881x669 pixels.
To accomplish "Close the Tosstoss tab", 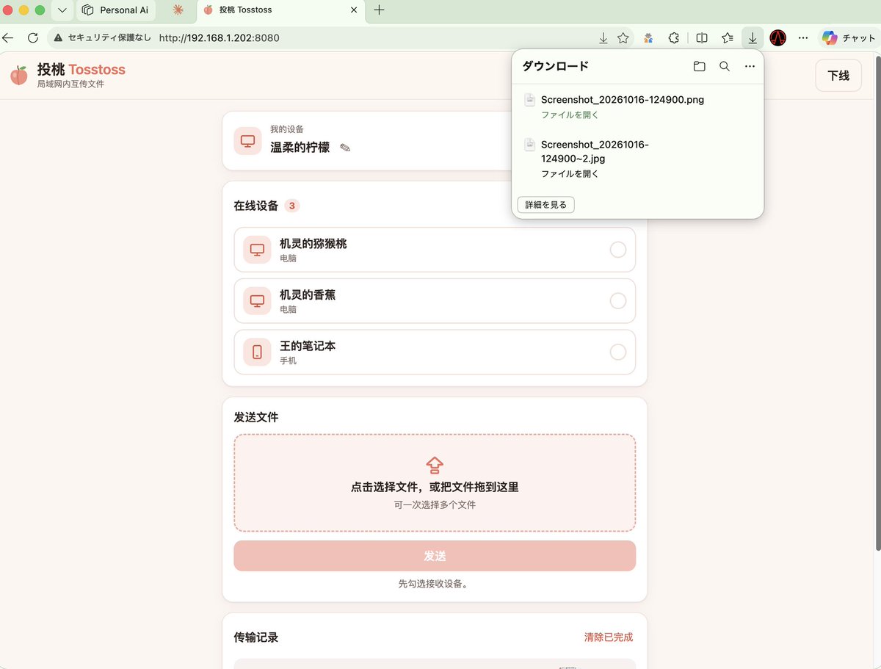I will pos(354,10).
